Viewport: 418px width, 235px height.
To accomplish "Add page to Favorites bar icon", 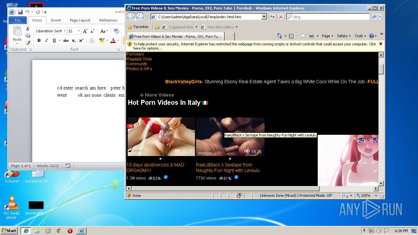I will point(157,27).
